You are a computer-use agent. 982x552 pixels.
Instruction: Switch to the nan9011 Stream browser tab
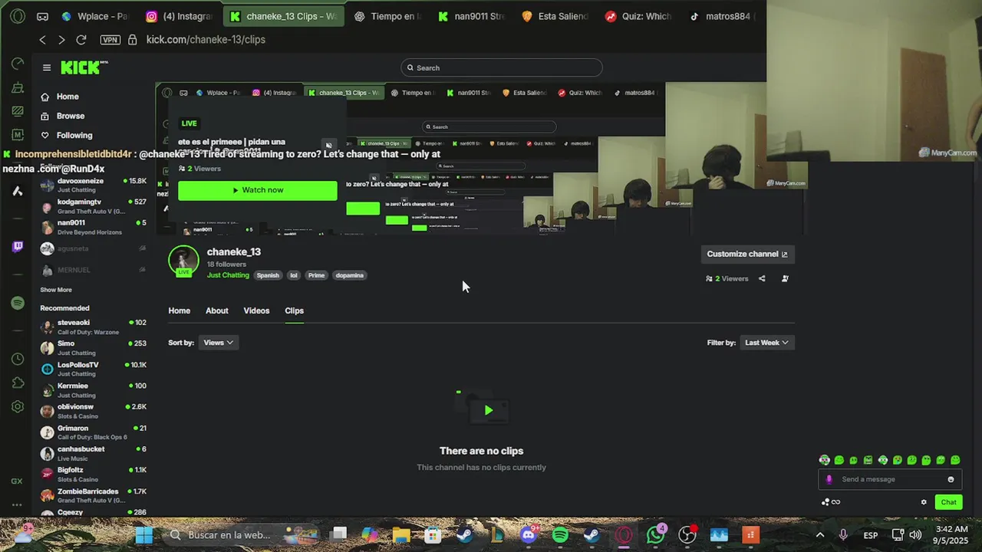(x=471, y=16)
